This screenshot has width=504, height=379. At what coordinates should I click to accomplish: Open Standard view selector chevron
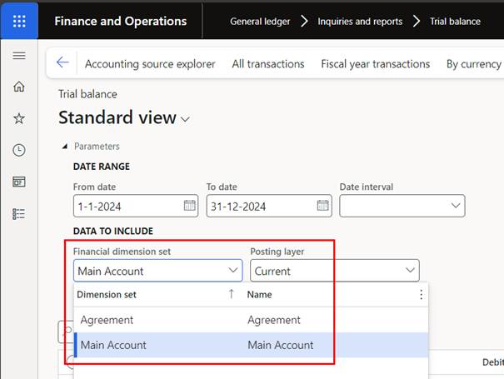point(185,119)
